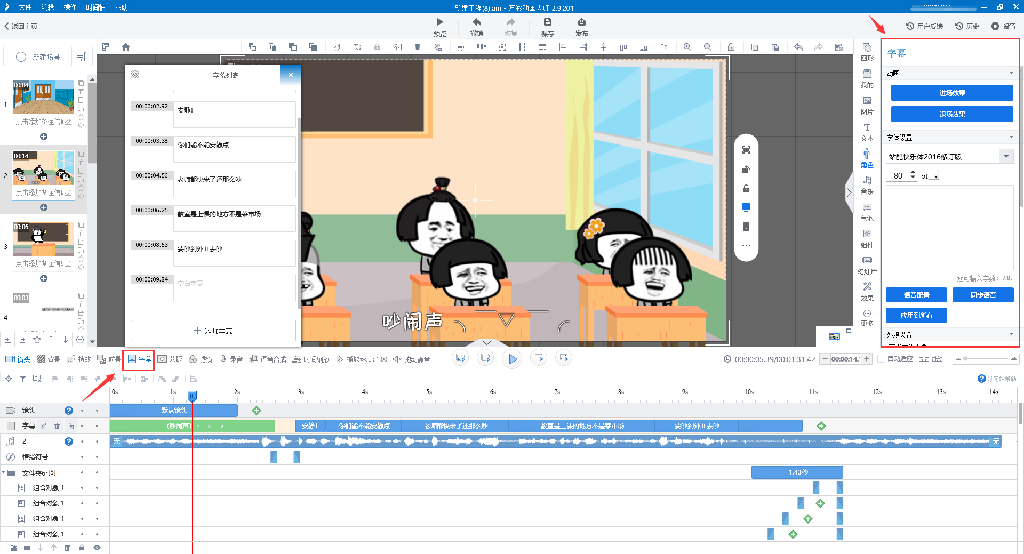Click the 应用到所有 button
The image size is (1024, 554).
(x=916, y=315)
